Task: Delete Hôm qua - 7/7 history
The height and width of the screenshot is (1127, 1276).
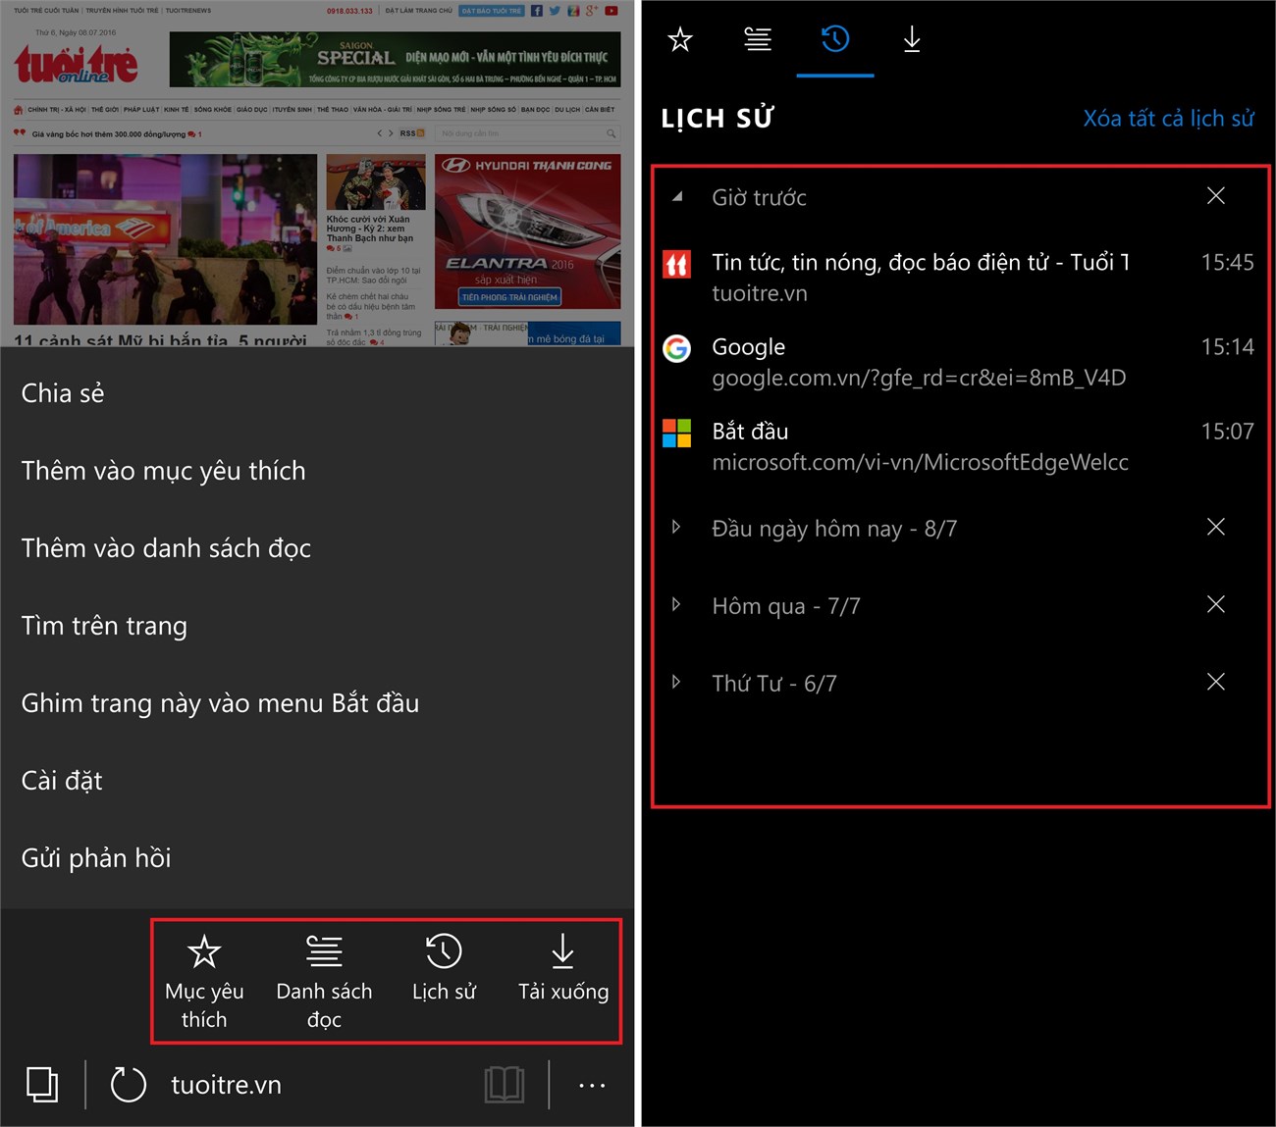Action: click(x=1216, y=604)
